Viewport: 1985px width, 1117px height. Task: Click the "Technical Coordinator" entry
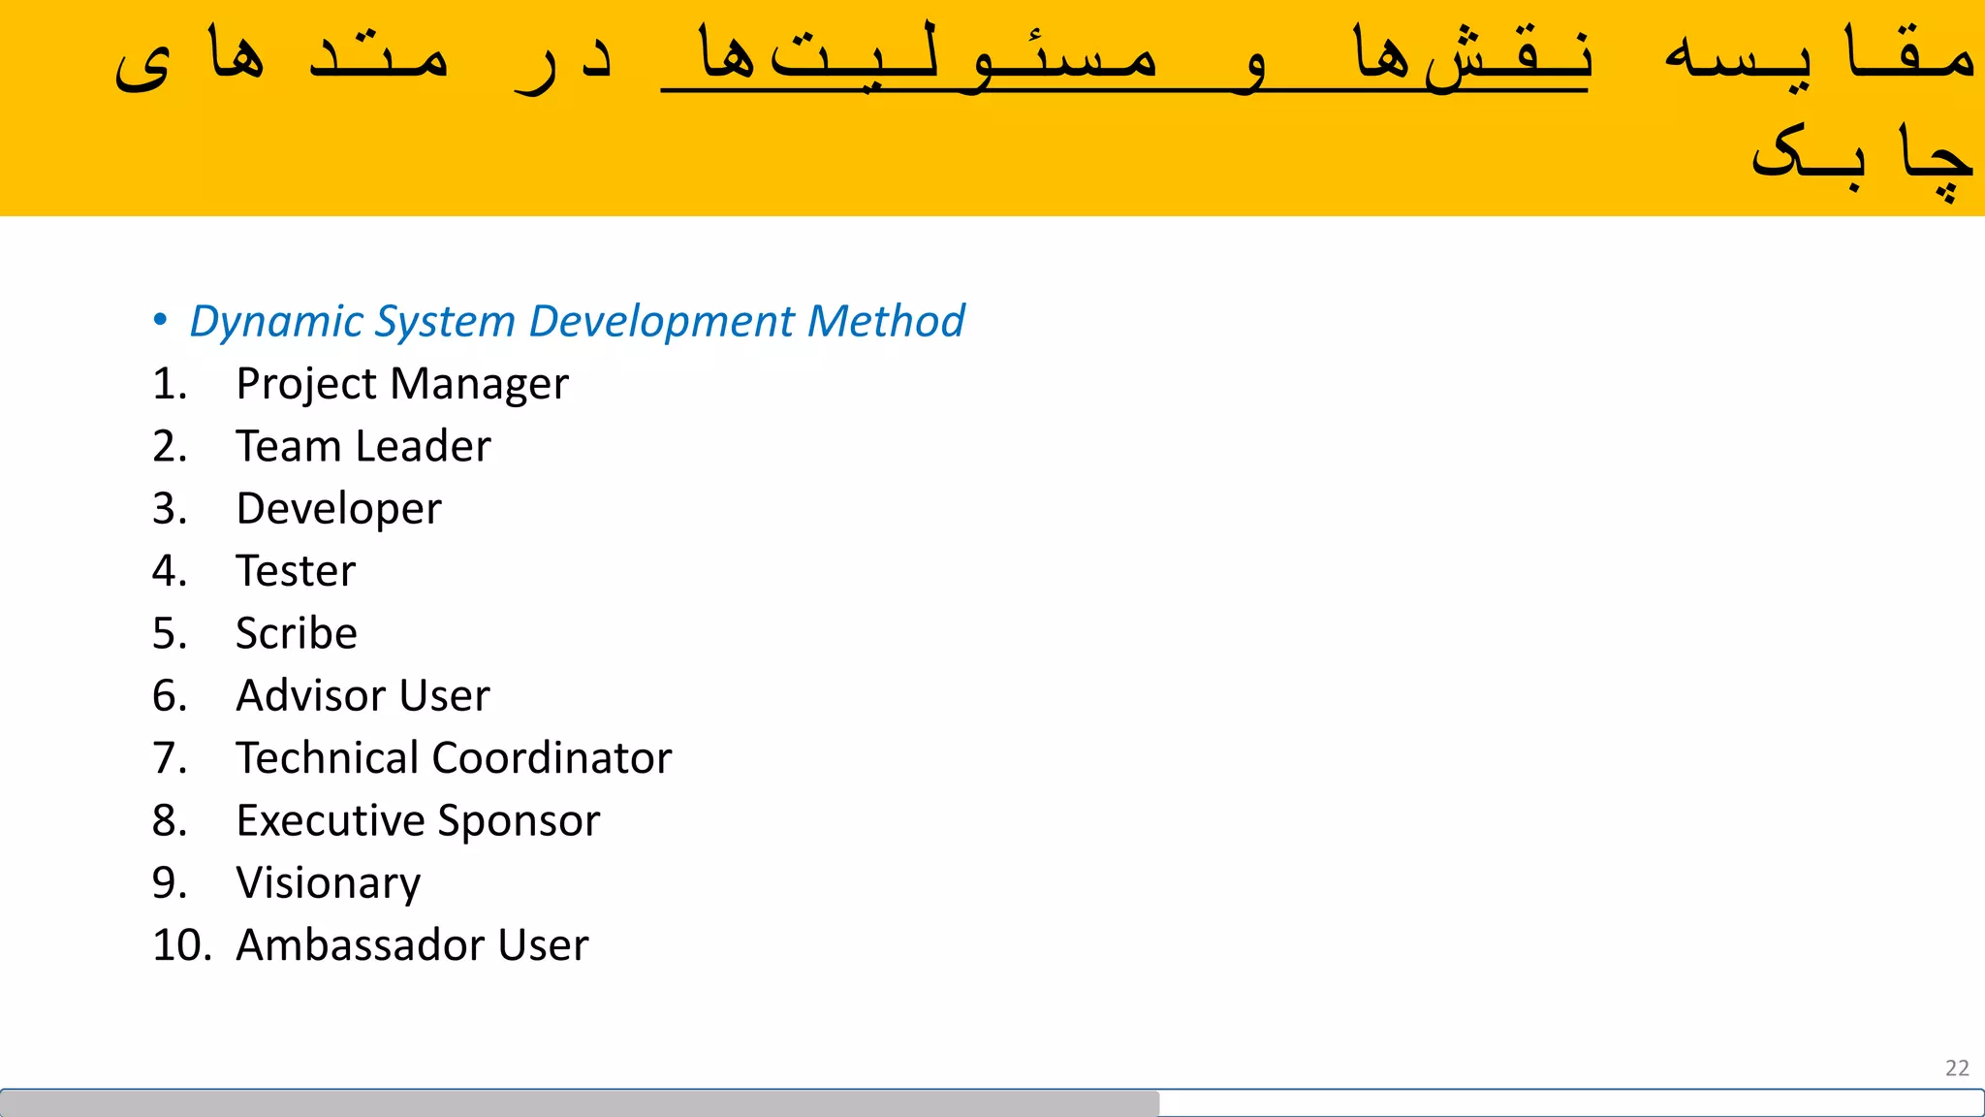pos(454,758)
